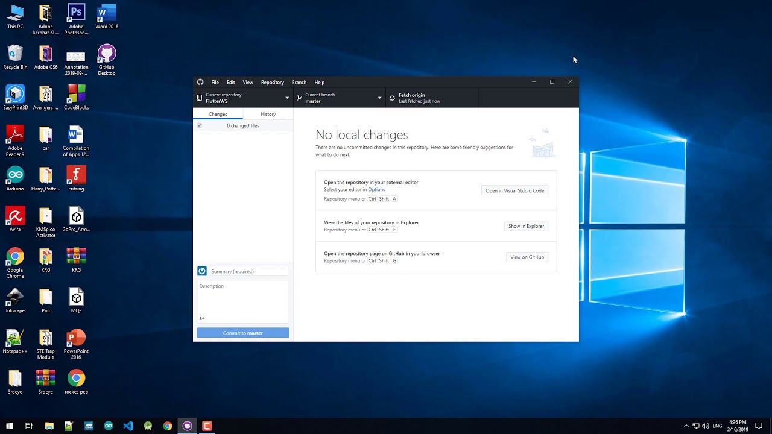Click the add co-authors icon in Description box
The height and width of the screenshot is (434, 772).
point(201,318)
